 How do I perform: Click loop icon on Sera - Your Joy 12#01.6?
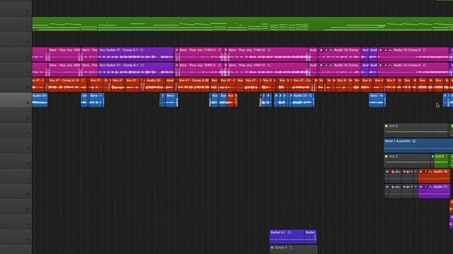pos(269,66)
